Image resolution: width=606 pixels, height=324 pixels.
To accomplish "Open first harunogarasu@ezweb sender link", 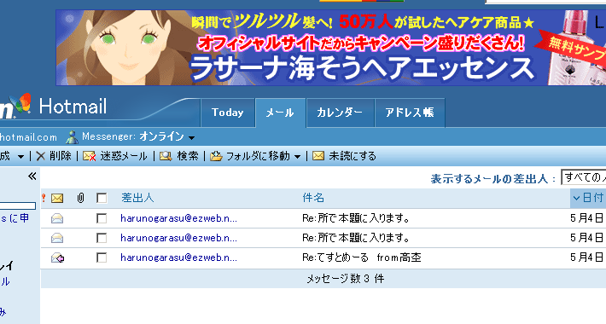I will 179,218.
